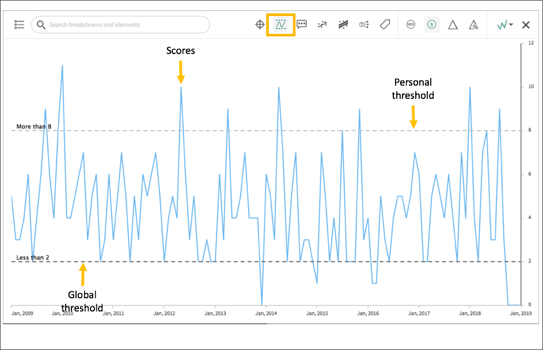Select the trend lines icon
The height and width of the screenshot is (350, 543).
(343, 24)
